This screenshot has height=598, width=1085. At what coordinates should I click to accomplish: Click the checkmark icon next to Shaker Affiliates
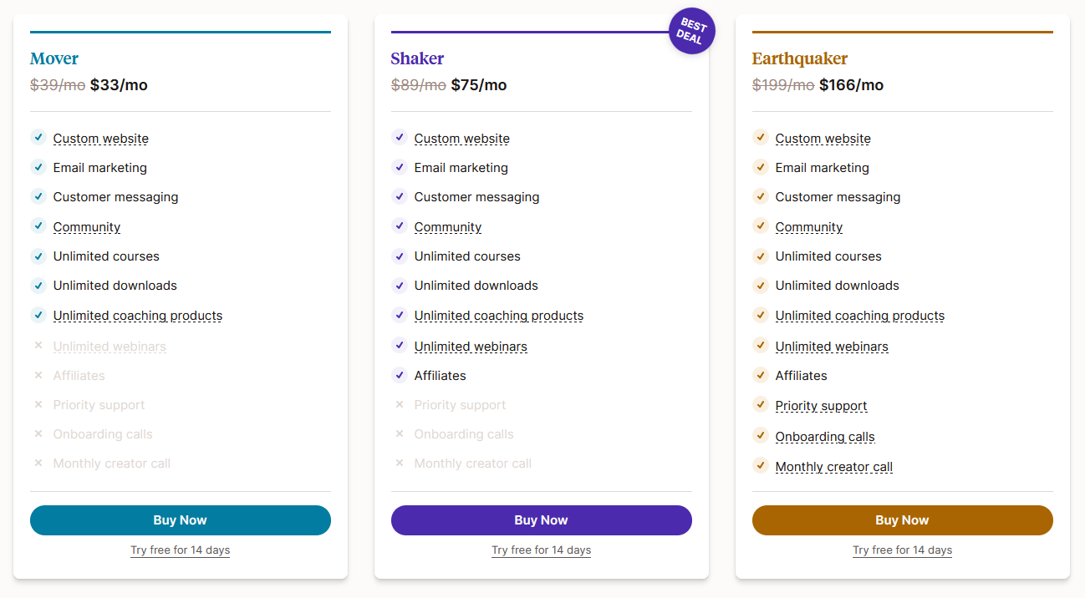pyautogui.click(x=400, y=375)
